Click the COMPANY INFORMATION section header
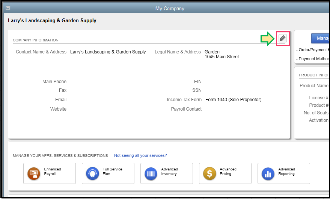The image size is (330, 199). (36, 40)
